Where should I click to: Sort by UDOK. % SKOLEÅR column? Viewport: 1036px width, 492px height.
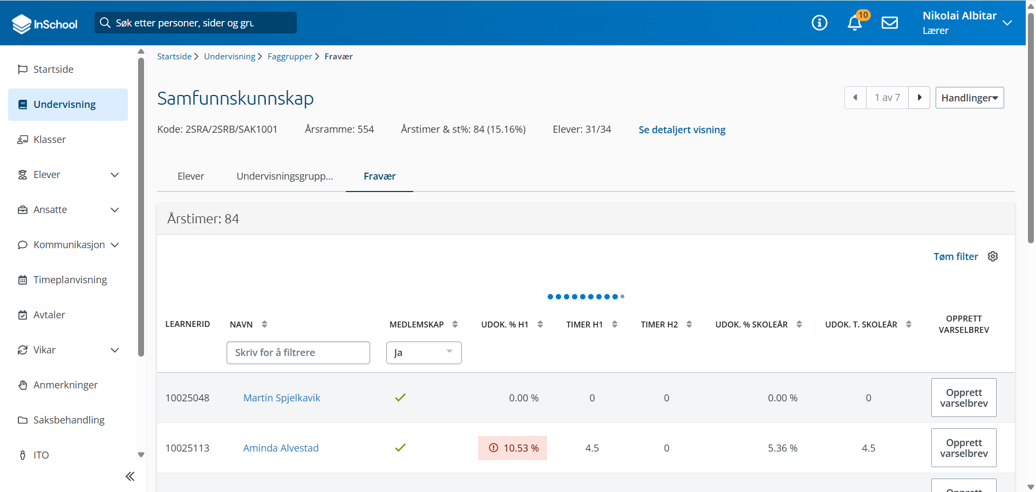(799, 324)
